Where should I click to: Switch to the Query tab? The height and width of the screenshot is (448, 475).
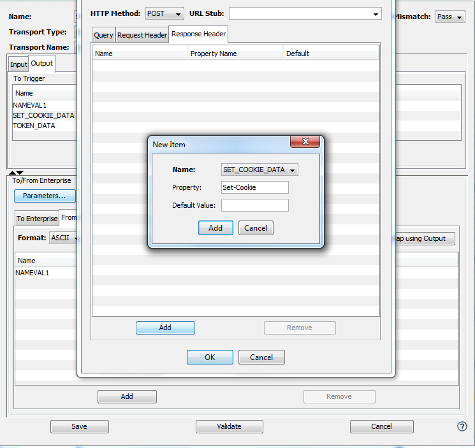pos(103,35)
